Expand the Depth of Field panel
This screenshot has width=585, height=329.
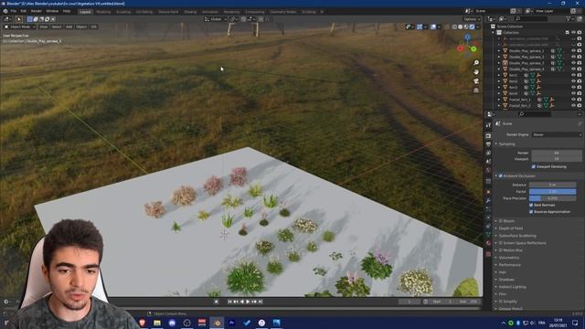(509, 228)
